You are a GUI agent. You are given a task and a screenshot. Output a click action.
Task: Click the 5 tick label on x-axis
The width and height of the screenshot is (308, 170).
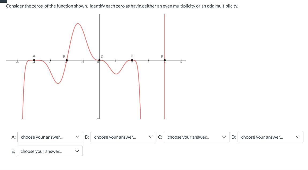click(181, 62)
